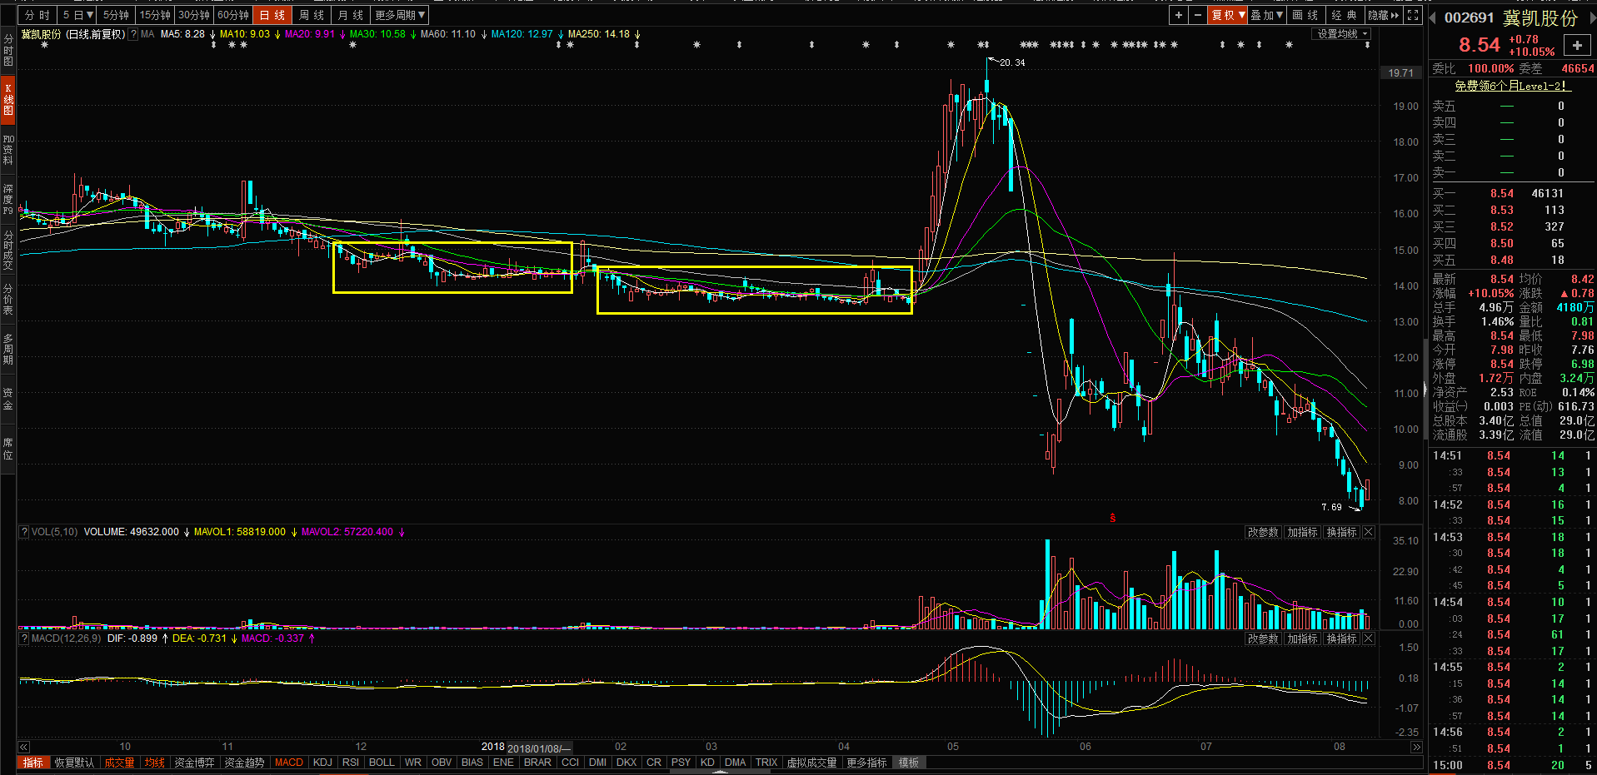
Task: Toggle RSI indicator
Action: 351,763
